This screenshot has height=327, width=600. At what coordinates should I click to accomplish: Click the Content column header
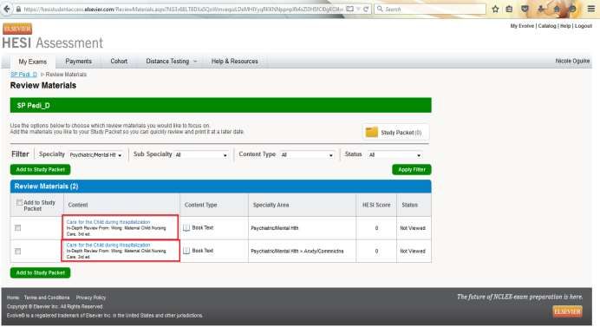click(x=78, y=205)
